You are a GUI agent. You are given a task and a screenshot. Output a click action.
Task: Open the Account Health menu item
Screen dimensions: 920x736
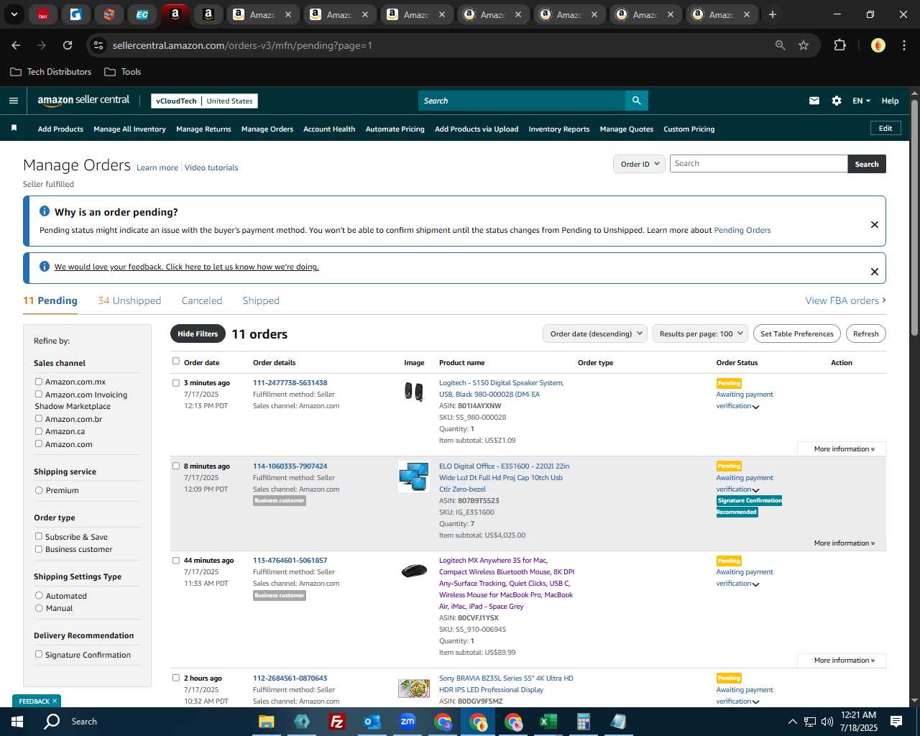pos(329,129)
